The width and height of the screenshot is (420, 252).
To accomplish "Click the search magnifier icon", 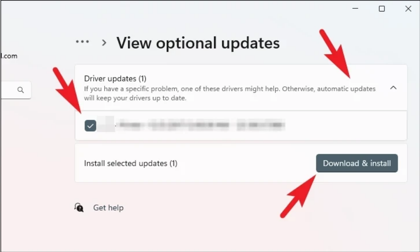I will tap(21, 90).
